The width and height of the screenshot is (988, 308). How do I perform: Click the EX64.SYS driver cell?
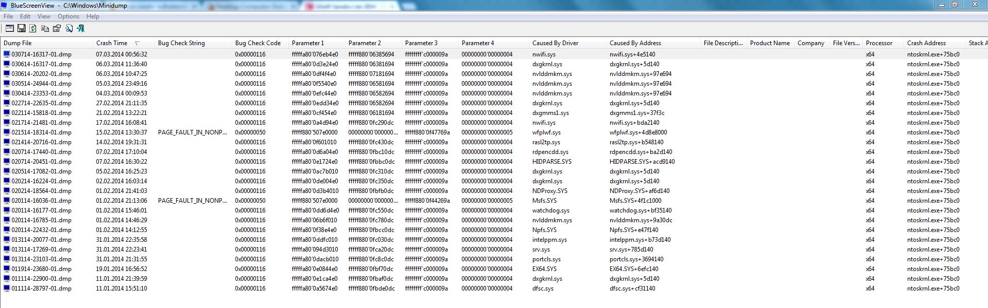[545, 268]
